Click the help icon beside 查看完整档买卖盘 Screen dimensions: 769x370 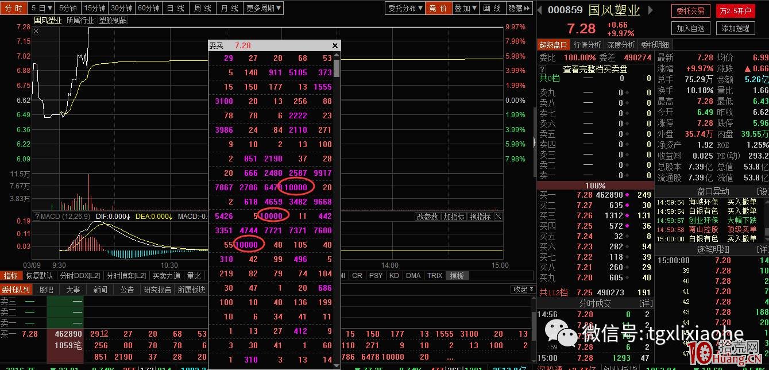(x=543, y=68)
